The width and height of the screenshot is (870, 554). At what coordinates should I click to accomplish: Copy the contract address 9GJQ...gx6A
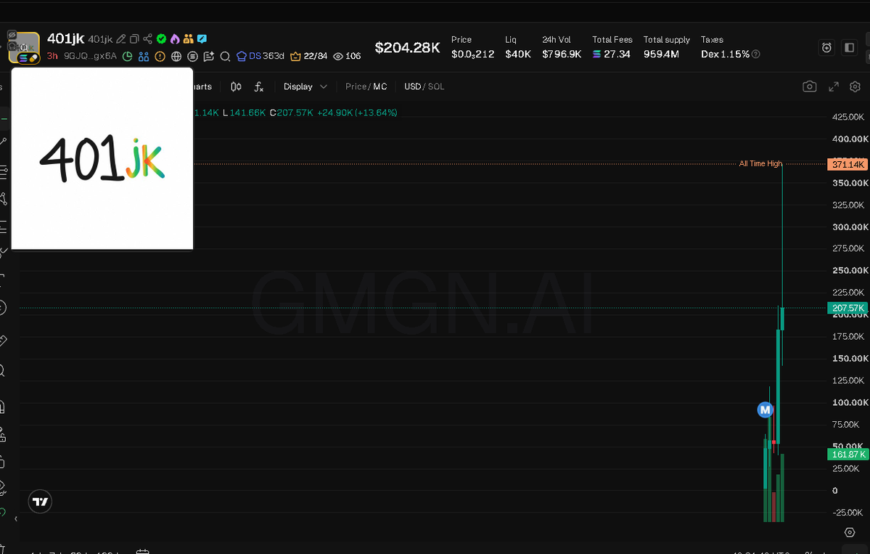click(90, 56)
